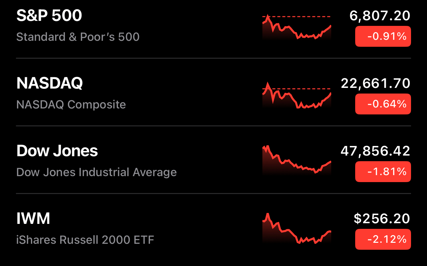Toggle the -0.64% change badge
The height and width of the screenshot is (266, 427).
[x=383, y=104]
